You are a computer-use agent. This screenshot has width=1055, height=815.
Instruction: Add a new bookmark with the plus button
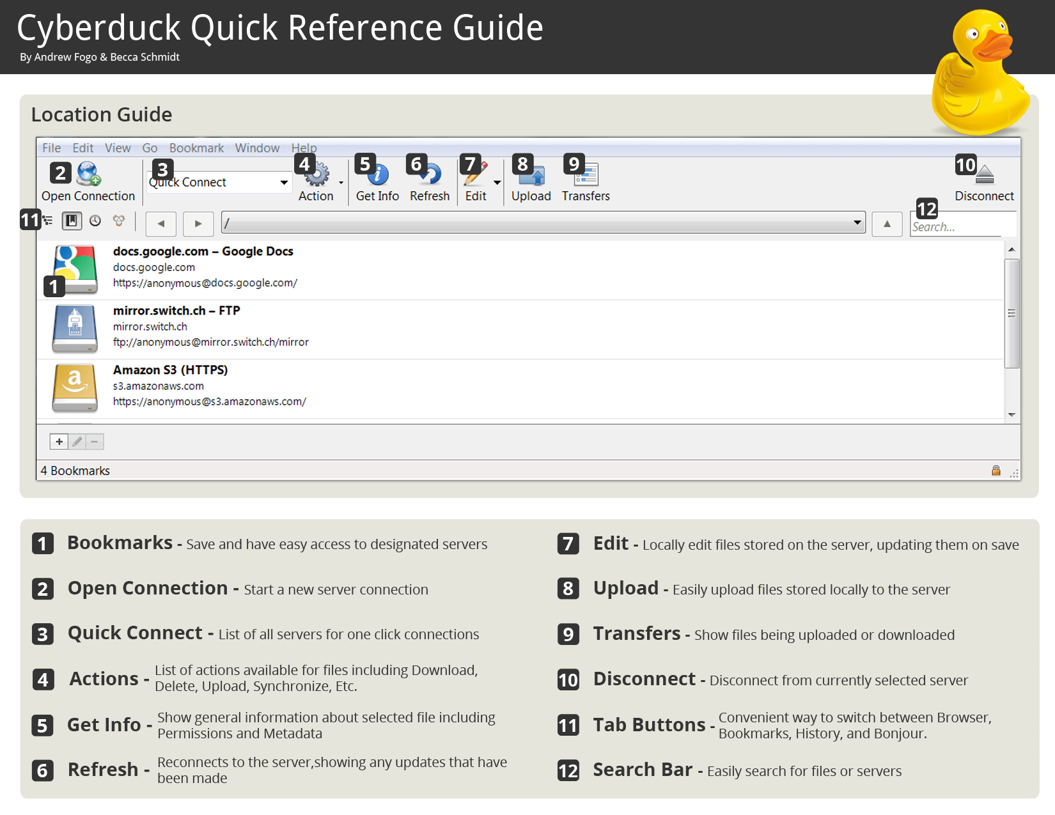(58, 441)
